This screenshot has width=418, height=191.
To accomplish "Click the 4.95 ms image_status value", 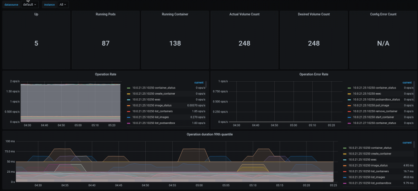I will (408, 165).
